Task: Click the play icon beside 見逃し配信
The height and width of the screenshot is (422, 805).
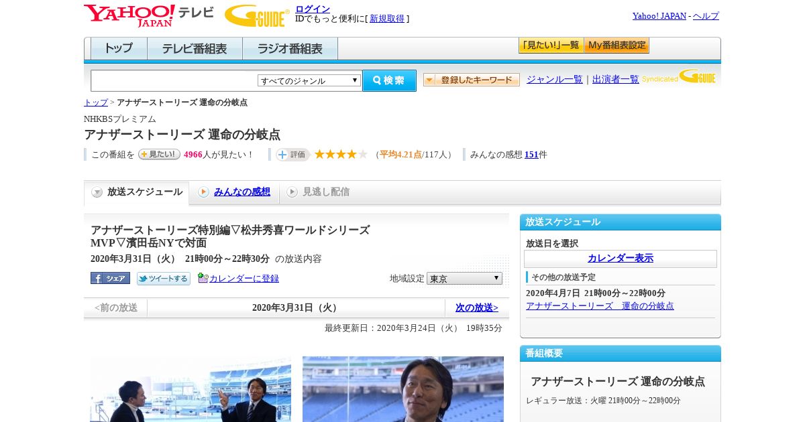Action: tap(292, 192)
